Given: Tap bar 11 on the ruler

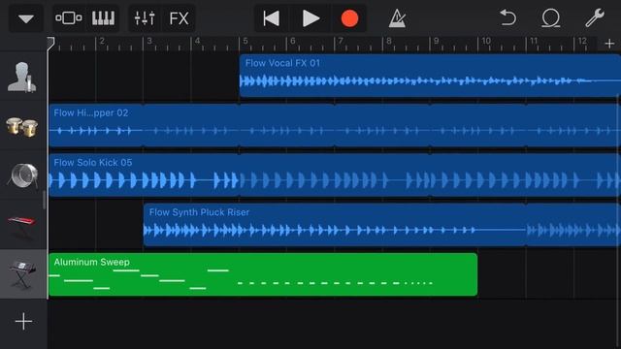Looking at the screenshot, I should coord(534,41).
